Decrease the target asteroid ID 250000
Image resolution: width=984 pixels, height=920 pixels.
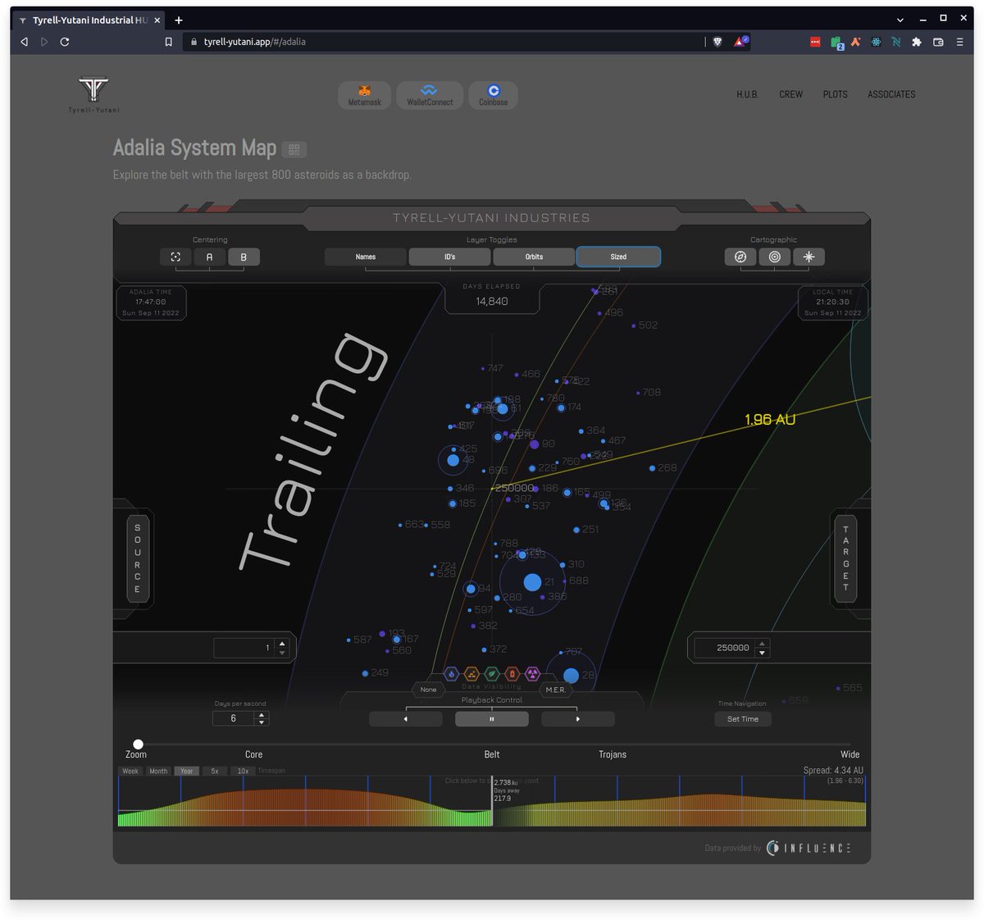pos(763,653)
